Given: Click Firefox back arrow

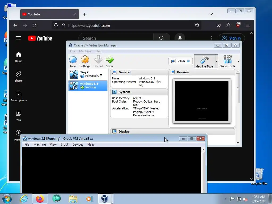Looking at the screenshot, I should (x=15, y=25).
